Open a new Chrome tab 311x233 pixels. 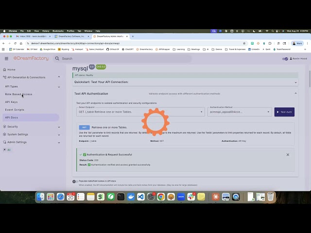tap(133, 36)
